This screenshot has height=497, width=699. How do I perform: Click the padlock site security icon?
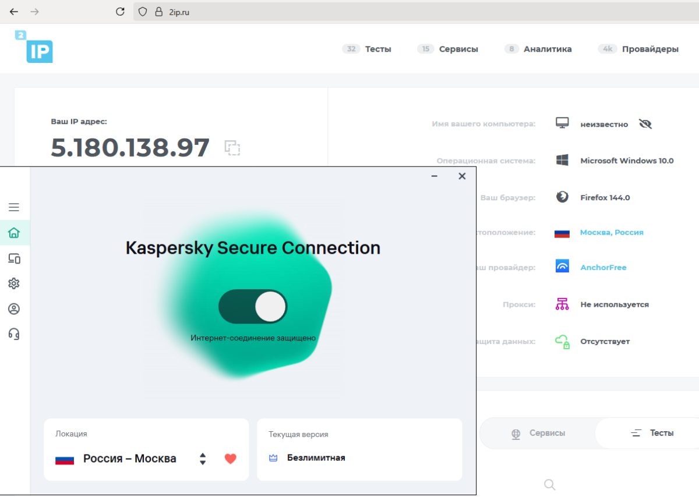(x=158, y=12)
